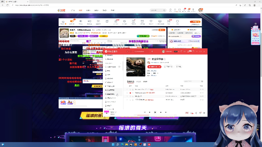Open the skin theme icon in music header
The height and width of the screenshot is (147, 262).
click(x=181, y=52)
